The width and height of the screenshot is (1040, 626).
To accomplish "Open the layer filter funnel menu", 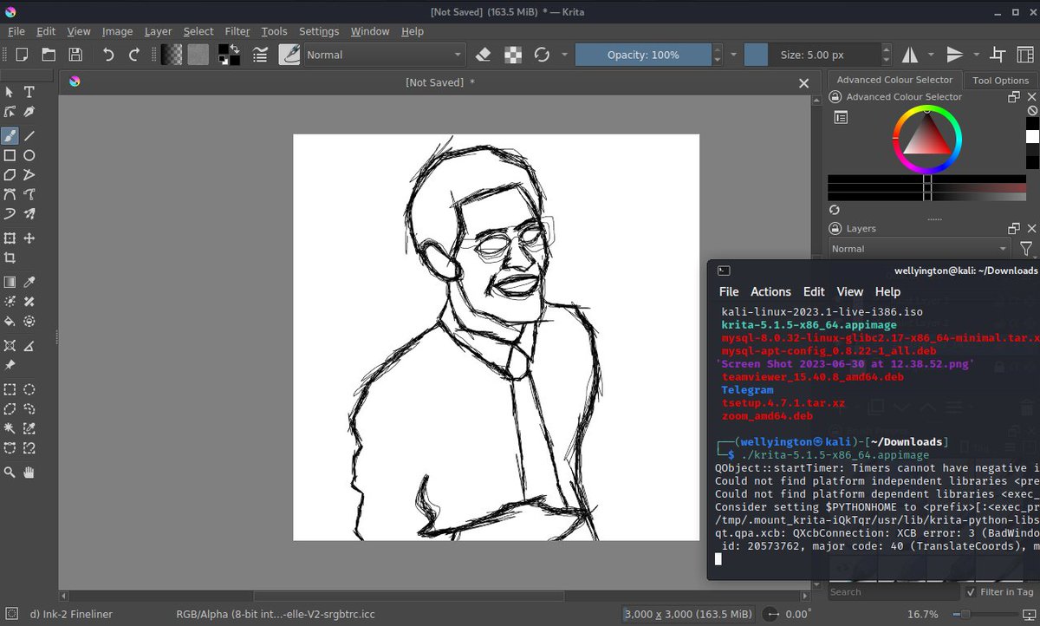I will [1026, 249].
